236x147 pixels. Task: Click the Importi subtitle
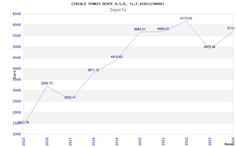pyautogui.click(x=118, y=10)
